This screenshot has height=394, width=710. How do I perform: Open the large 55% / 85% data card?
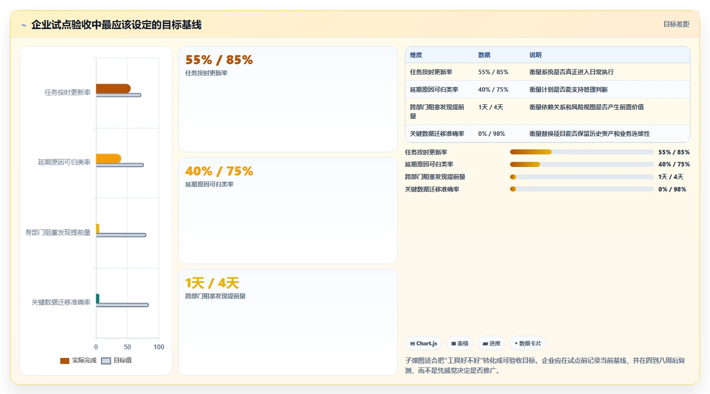(288, 99)
